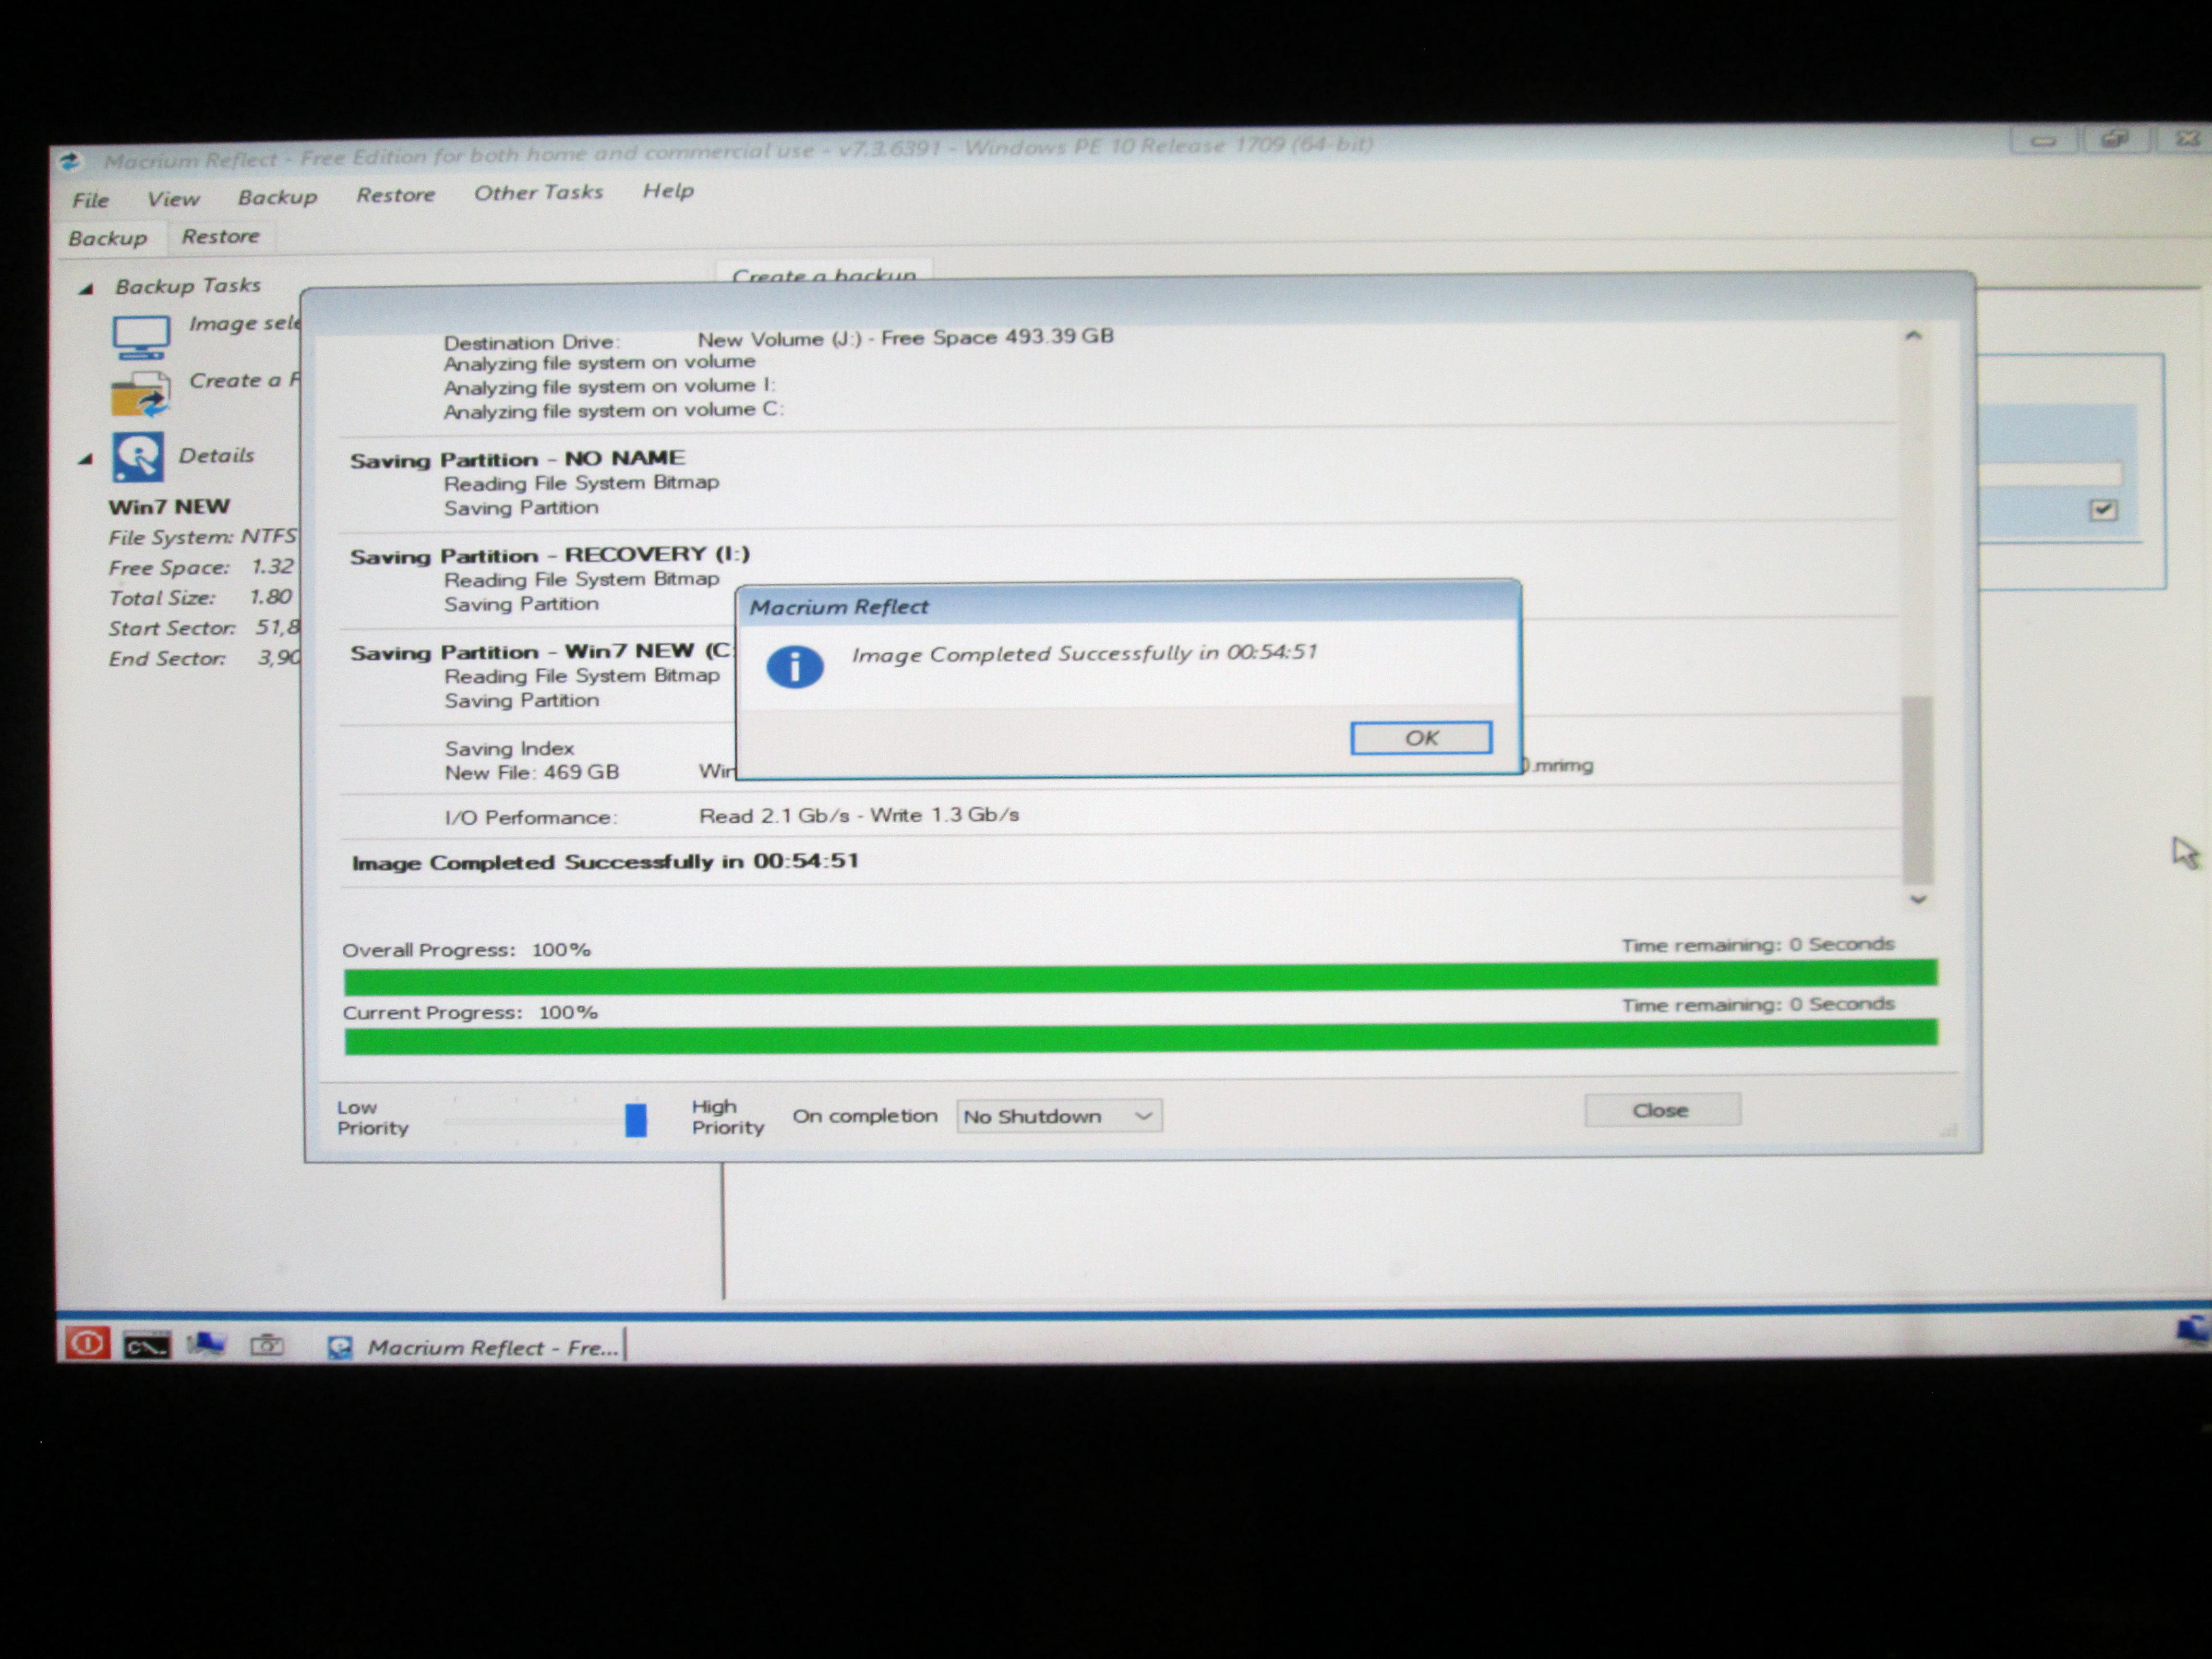The width and height of the screenshot is (2212, 1659).
Task: Open the command prompt icon in taskbar
Action: coord(147,1346)
